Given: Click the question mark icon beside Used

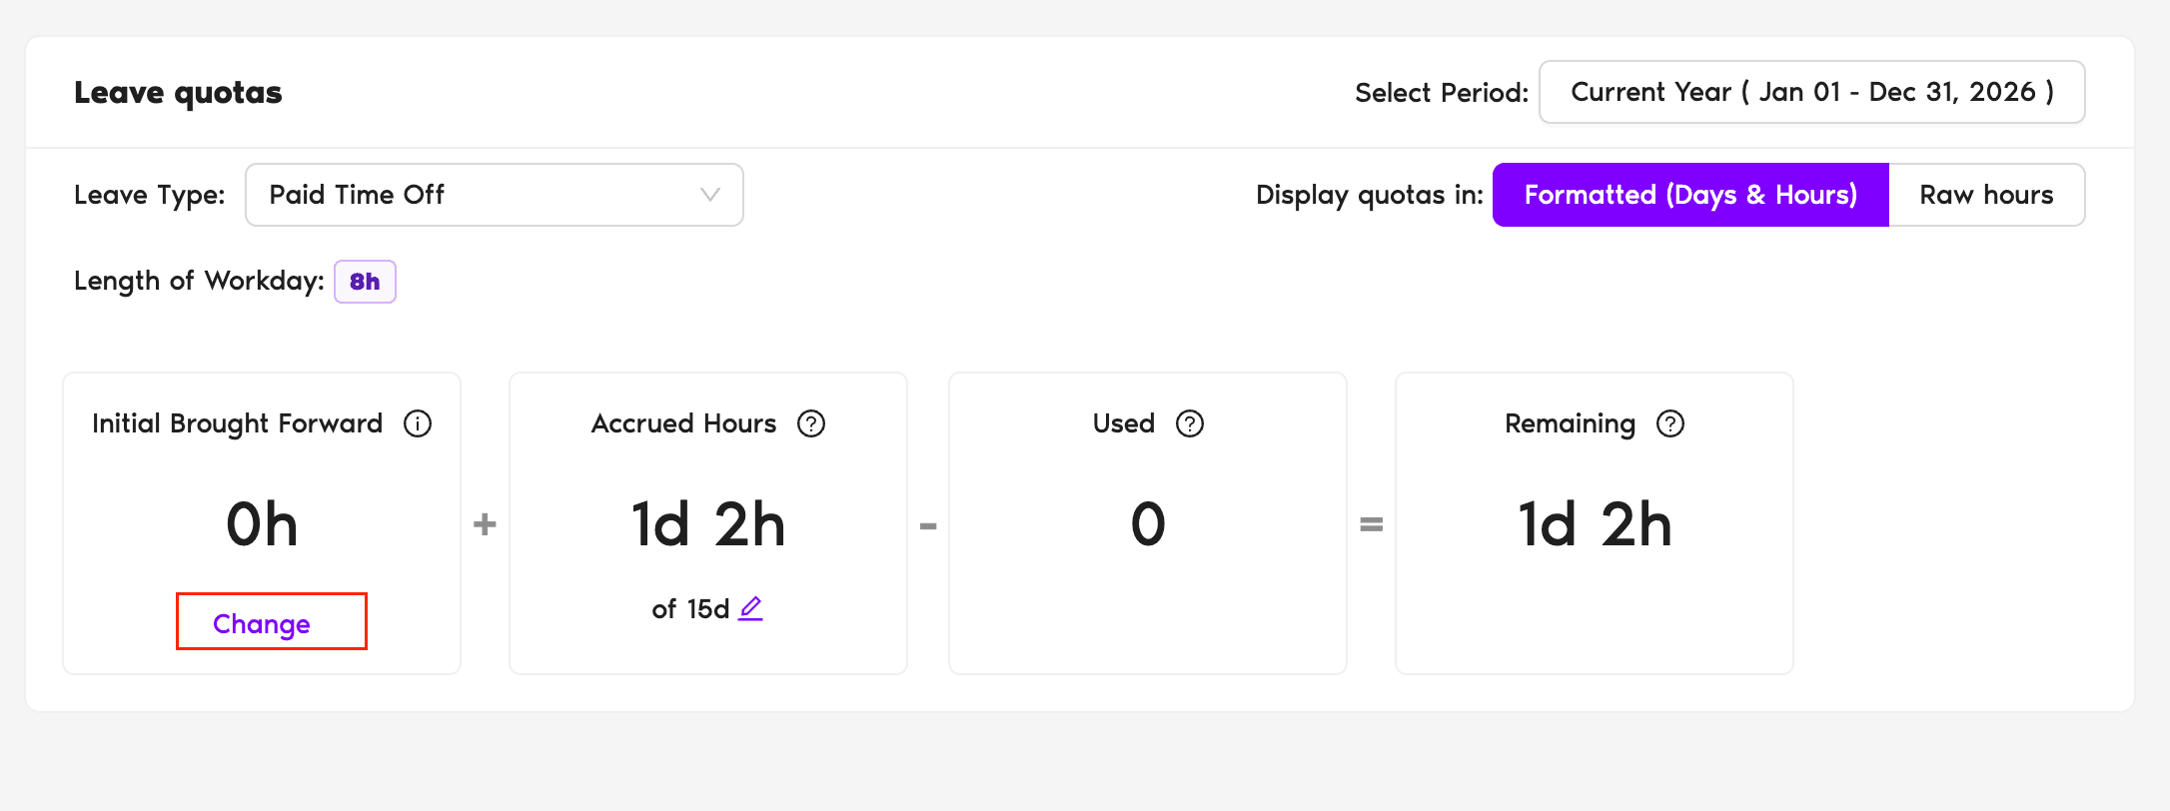Looking at the screenshot, I should pos(1190,423).
